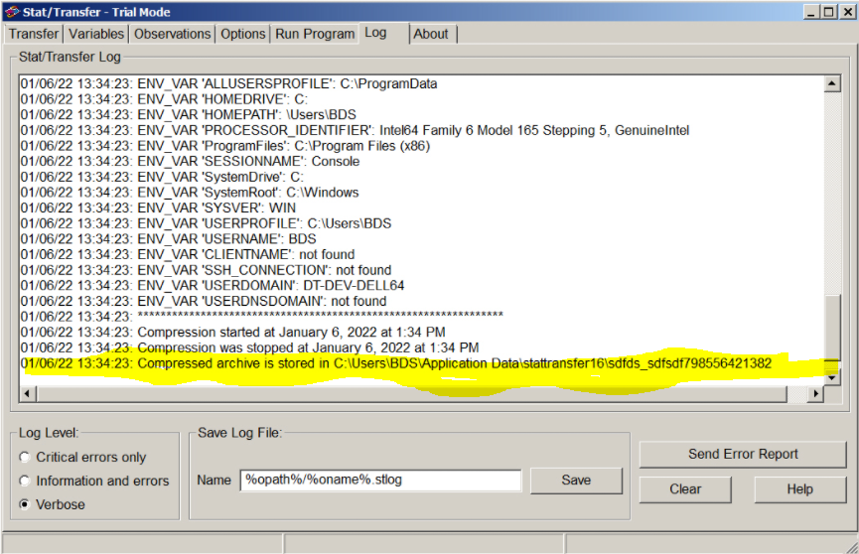This screenshot has height=554, width=859.
Task: Click the log scroll down arrow
Action: click(832, 377)
